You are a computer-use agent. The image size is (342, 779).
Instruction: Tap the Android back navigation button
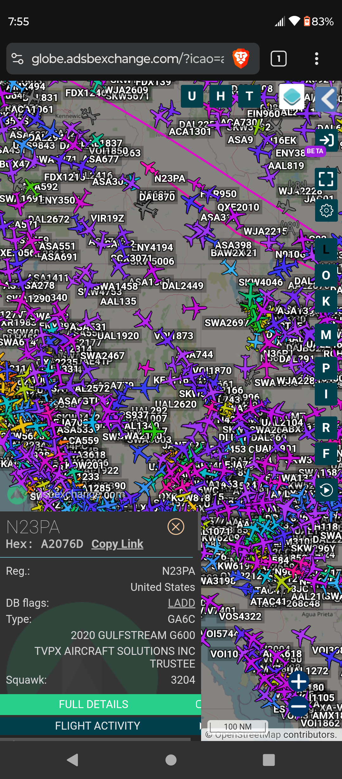[73, 760]
